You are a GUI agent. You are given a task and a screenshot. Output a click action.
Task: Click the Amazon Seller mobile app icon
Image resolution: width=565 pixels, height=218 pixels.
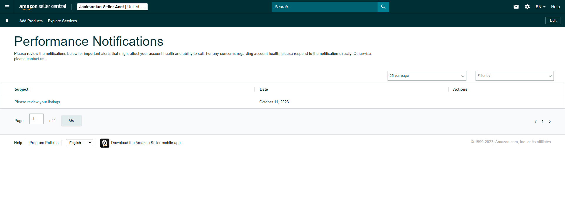[105, 143]
